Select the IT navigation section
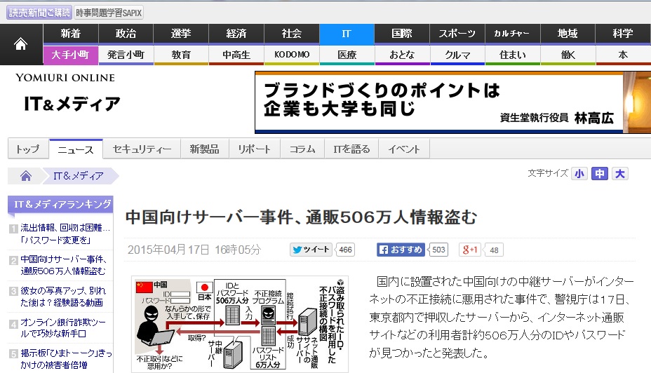 pos(347,34)
